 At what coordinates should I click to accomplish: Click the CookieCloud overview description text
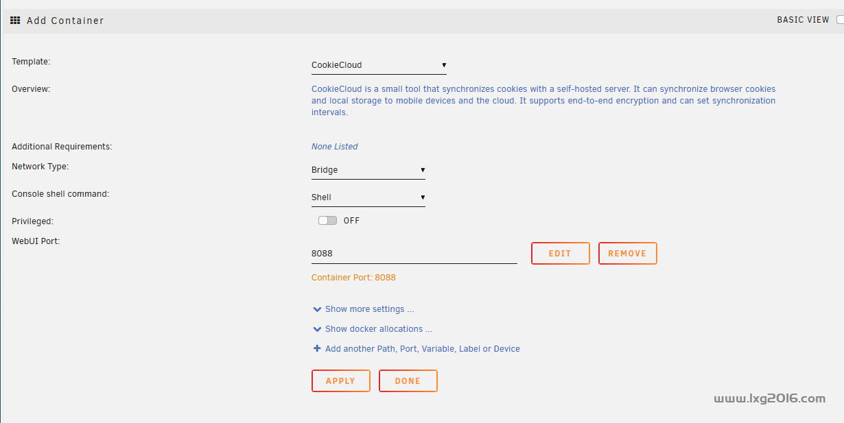pyautogui.click(x=543, y=101)
